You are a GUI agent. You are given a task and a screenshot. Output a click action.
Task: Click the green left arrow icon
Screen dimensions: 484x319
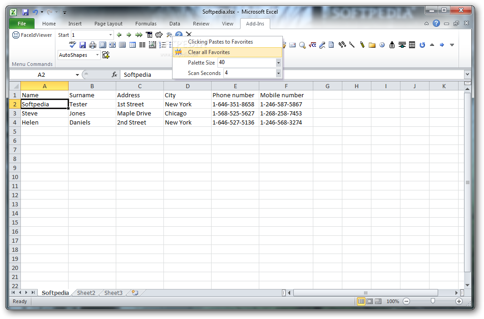point(119,35)
